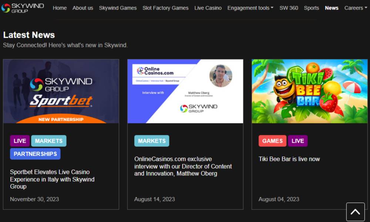This screenshot has width=370, height=222.
Task: Click the Skywind Group logo
Action: pyautogui.click(x=23, y=8)
